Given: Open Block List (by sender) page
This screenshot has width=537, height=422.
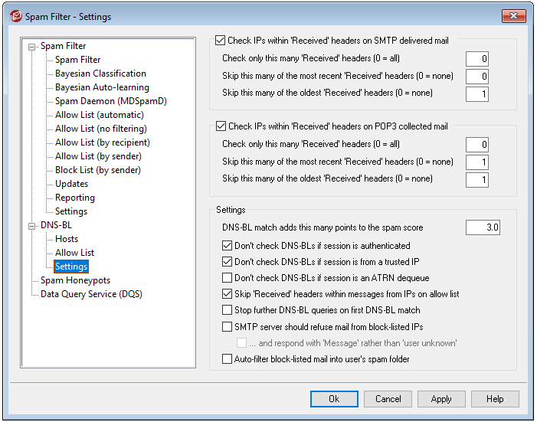Looking at the screenshot, I should [x=98, y=170].
